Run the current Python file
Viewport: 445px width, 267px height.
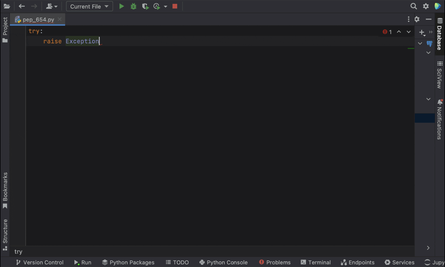(x=121, y=6)
